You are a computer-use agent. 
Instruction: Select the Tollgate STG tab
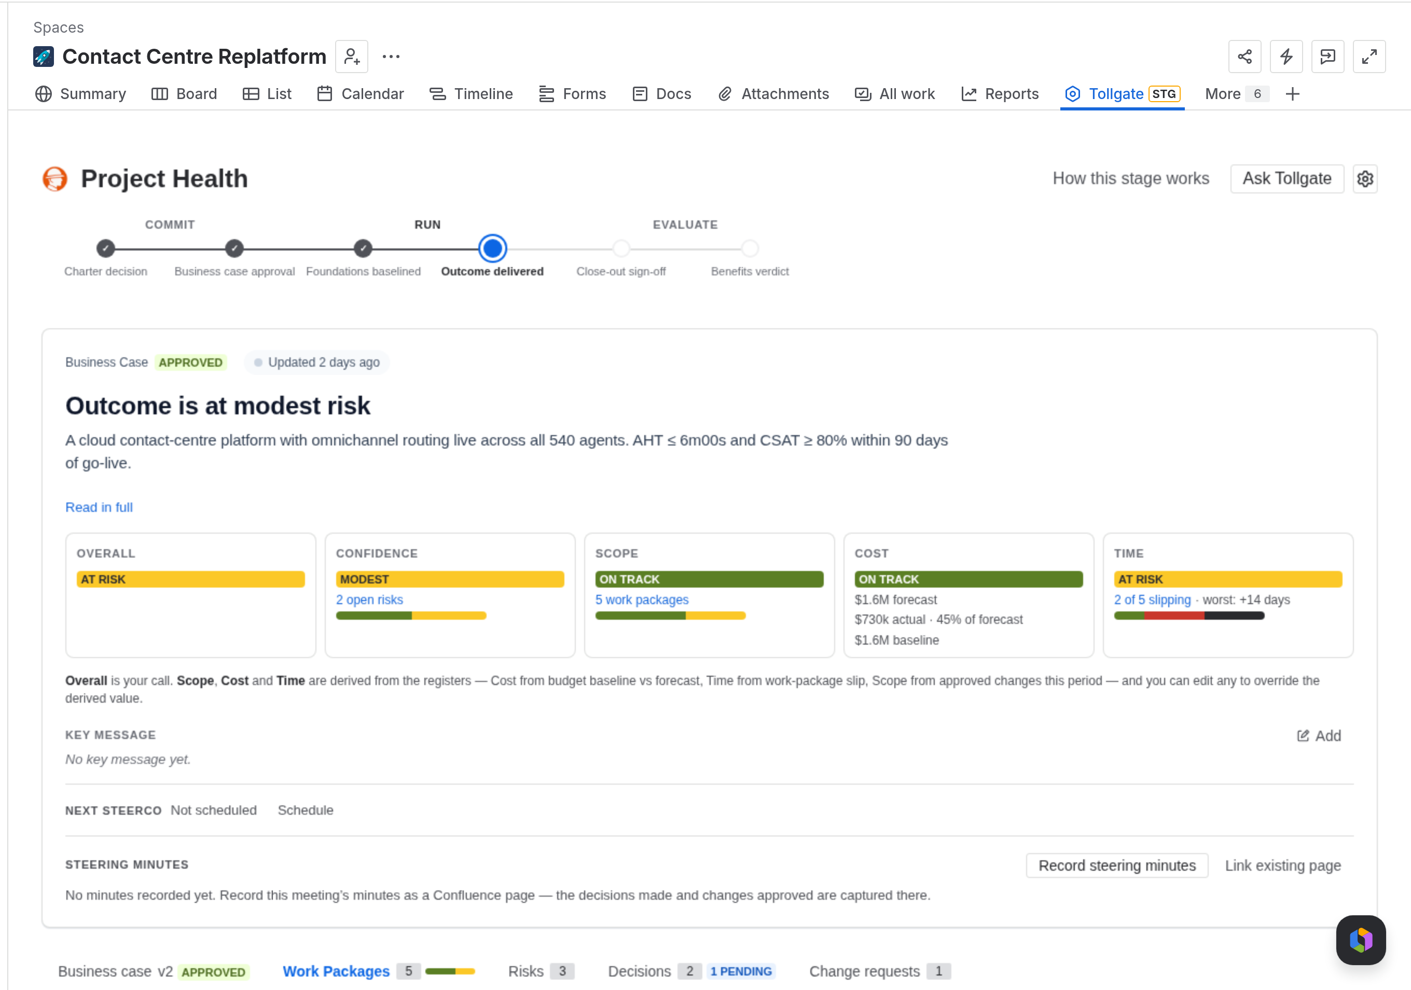[1122, 94]
